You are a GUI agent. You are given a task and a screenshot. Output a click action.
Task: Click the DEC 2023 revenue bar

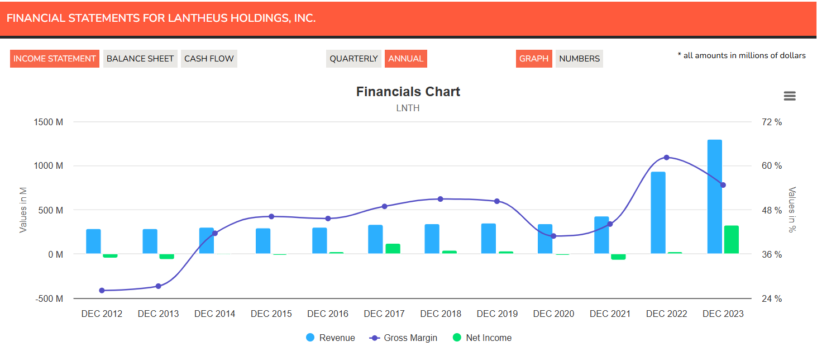click(x=714, y=197)
